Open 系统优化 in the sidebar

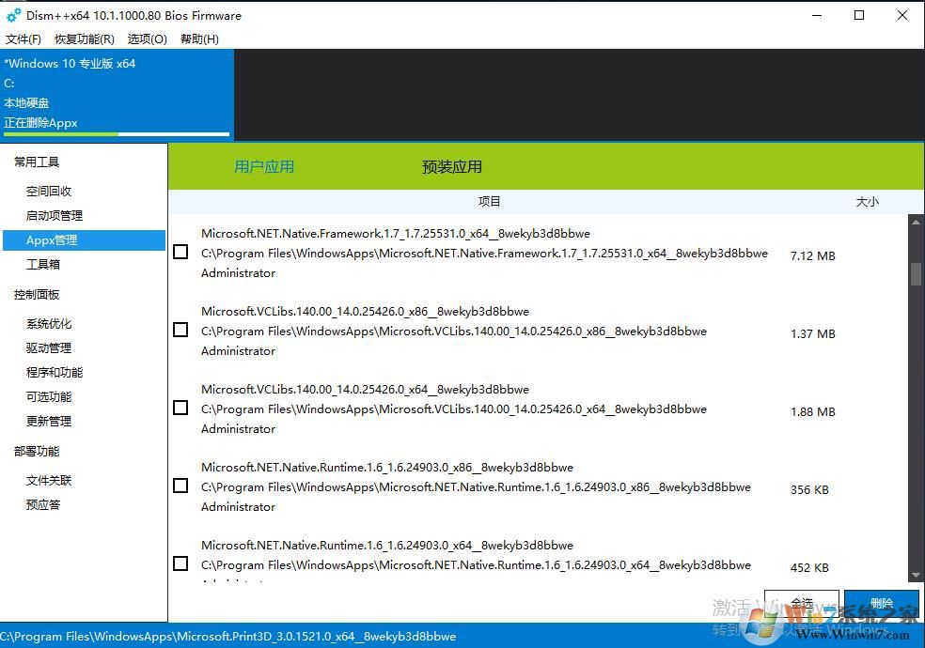49,323
